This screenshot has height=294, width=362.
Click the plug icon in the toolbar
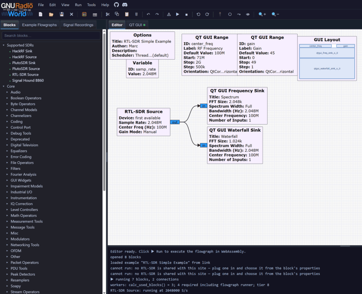tap(220, 14)
